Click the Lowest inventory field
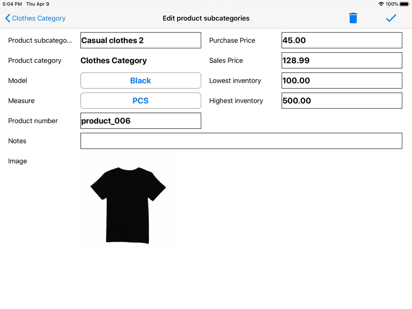The height and width of the screenshot is (309, 412). [342, 80]
